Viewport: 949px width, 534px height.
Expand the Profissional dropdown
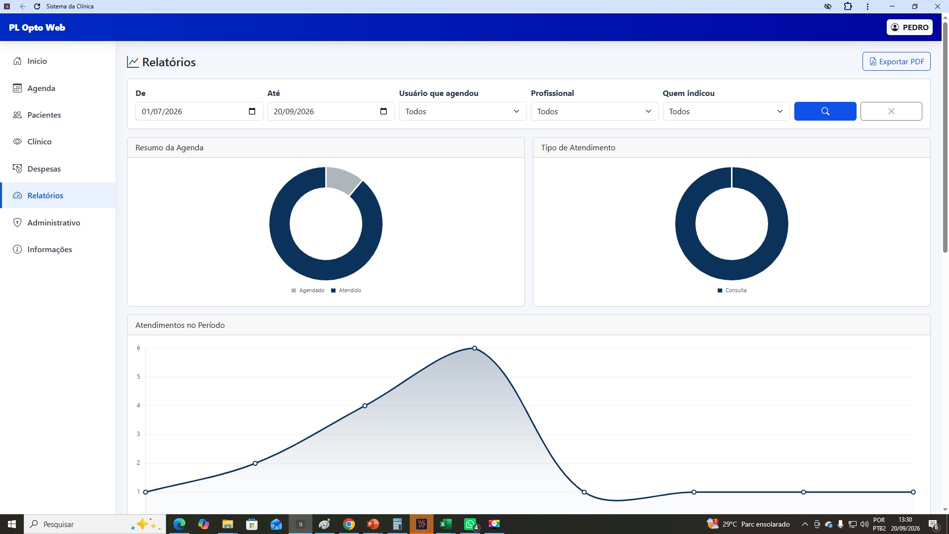[x=595, y=111]
